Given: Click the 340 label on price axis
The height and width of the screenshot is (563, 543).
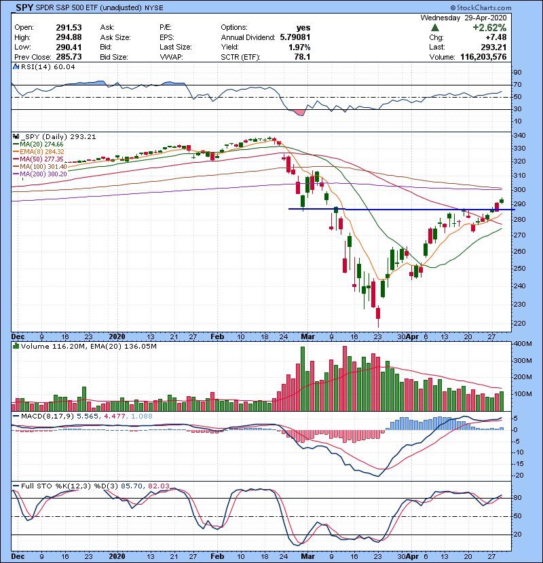Looking at the screenshot, I should [x=520, y=136].
